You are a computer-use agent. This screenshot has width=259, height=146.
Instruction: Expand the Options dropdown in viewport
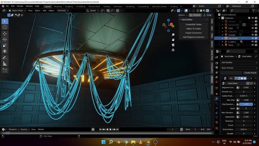click(183, 15)
